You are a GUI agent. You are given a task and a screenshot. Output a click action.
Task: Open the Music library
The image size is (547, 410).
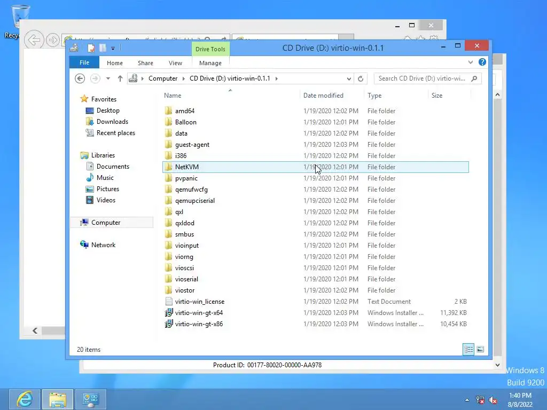click(x=100, y=177)
